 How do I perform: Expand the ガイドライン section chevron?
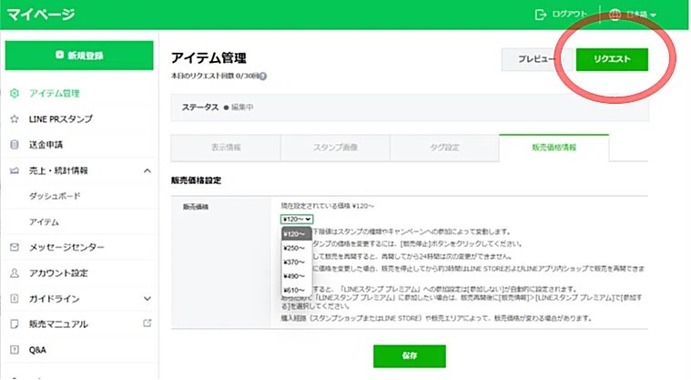pyautogui.click(x=147, y=299)
